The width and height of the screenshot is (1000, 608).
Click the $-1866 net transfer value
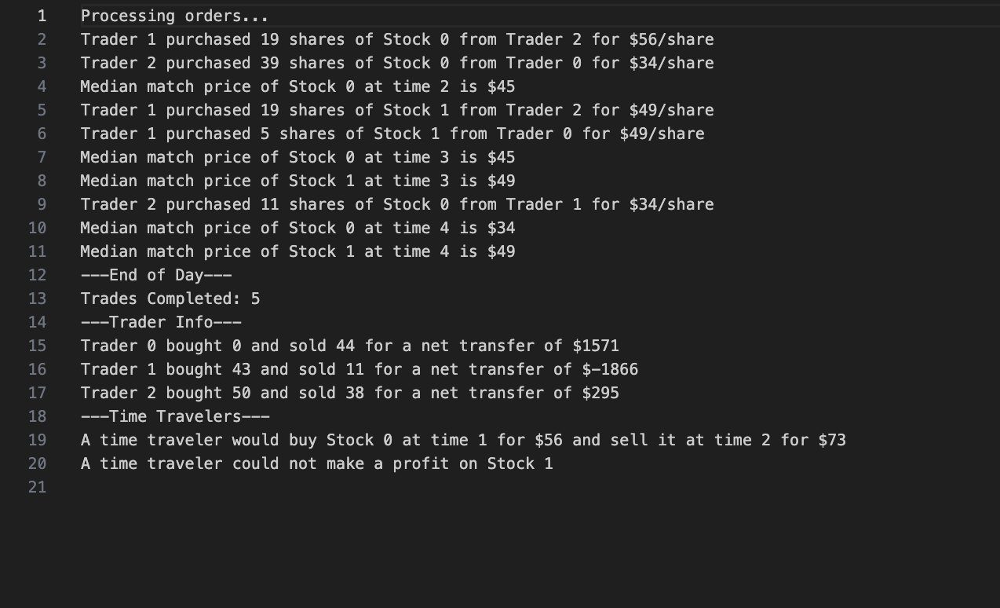[610, 369]
